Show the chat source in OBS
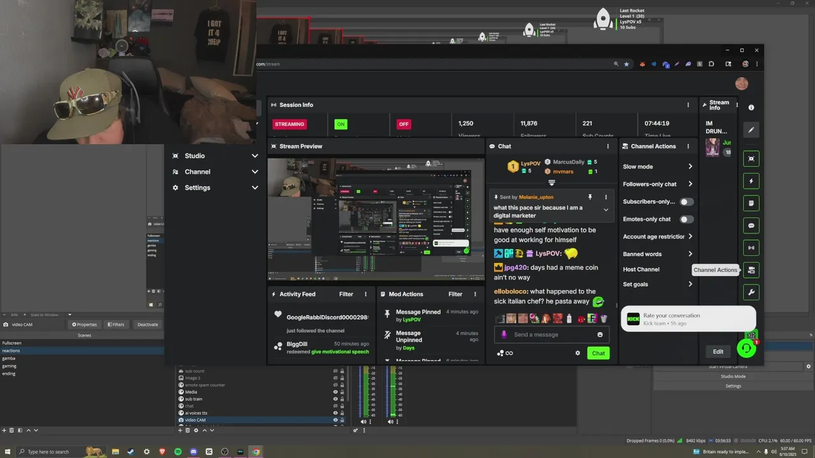This screenshot has width=815, height=458. tap(336, 406)
